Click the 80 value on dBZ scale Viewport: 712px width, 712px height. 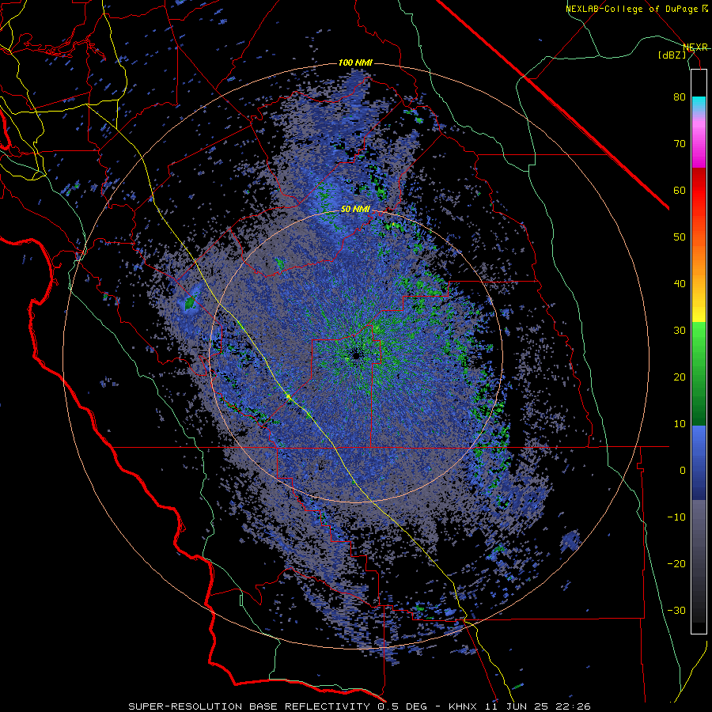point(680,97)
